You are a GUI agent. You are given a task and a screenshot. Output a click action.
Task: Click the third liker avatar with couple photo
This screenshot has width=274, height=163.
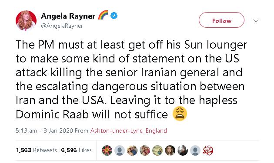point(132,150)
